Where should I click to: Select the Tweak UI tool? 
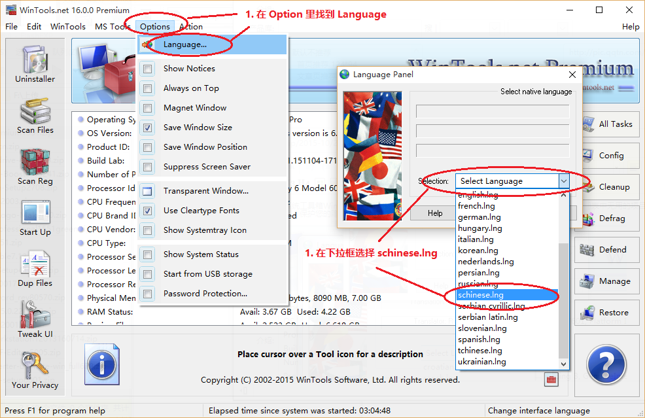tap(35, 320)
